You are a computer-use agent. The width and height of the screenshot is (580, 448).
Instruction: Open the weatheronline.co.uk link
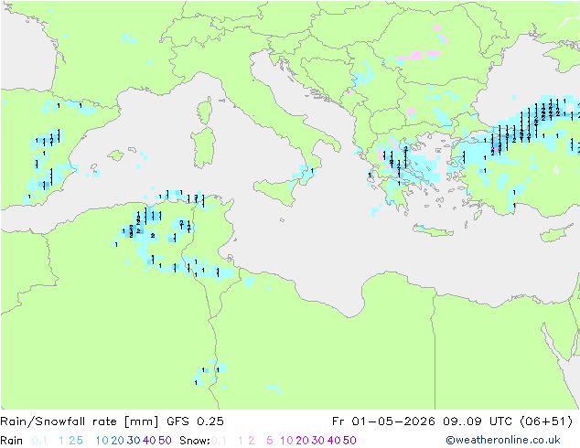pyautogui.click(x=503, y=441)
